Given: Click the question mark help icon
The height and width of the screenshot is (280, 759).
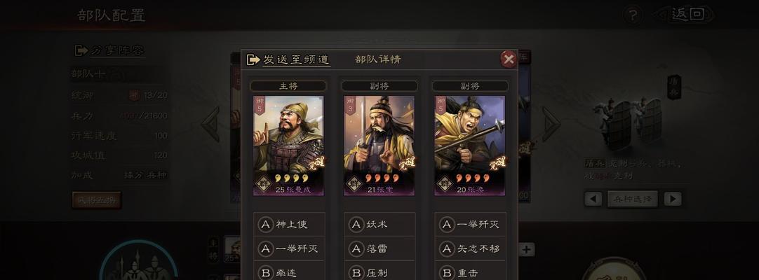Looking at the screenshot, I should click(x=632, y=15).
